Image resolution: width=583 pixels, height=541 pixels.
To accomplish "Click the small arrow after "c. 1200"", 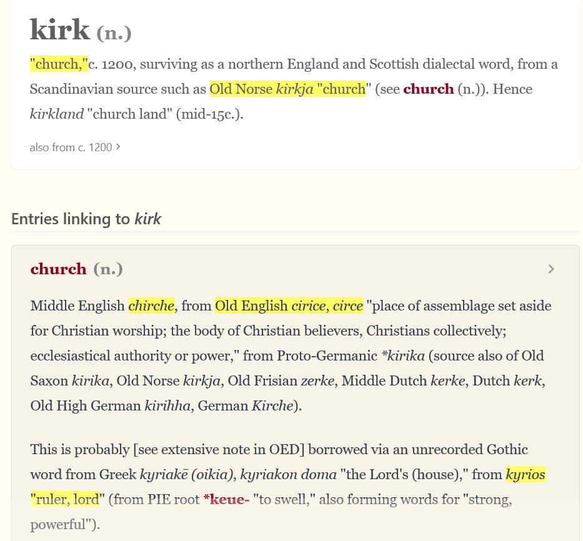I will tap(118, 147).
